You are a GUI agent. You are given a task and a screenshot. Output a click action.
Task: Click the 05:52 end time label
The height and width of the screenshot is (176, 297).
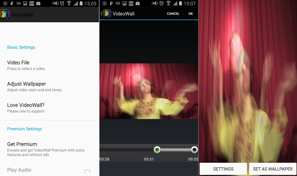click(x=193, y=159)
